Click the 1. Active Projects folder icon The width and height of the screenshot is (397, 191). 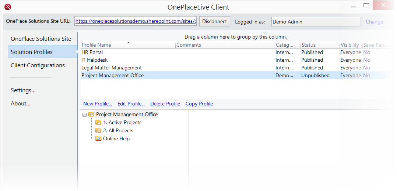(x=98, y=123)
